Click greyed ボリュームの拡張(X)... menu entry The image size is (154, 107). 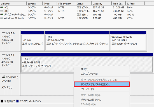pyautogui.click(x=102, y=95)
